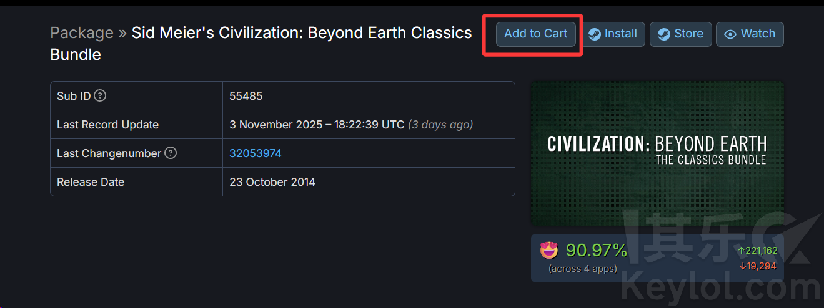Open the Store page via Steam icon
The image size is (824, 308).
[664, 34]
